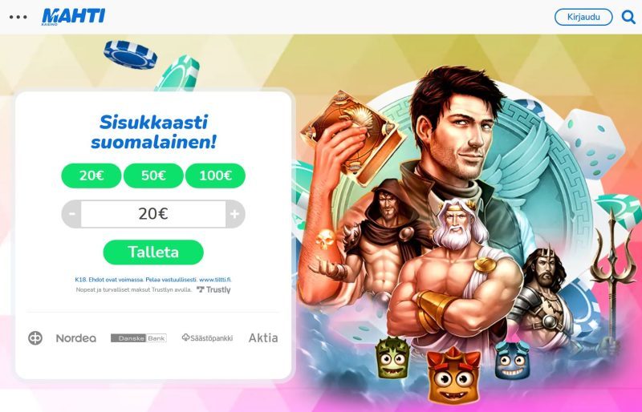
Task: Click the Trustly logo
Action: click(213, 289)
